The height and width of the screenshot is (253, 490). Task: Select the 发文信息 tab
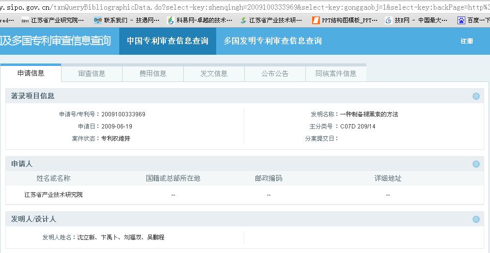point(214,73)
